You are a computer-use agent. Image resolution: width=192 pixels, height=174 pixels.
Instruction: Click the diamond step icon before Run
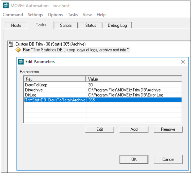18,50
